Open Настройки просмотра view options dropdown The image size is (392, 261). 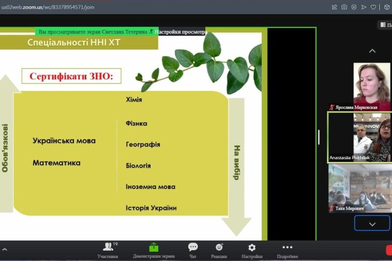pyautogui.click(x=181, y=32)
